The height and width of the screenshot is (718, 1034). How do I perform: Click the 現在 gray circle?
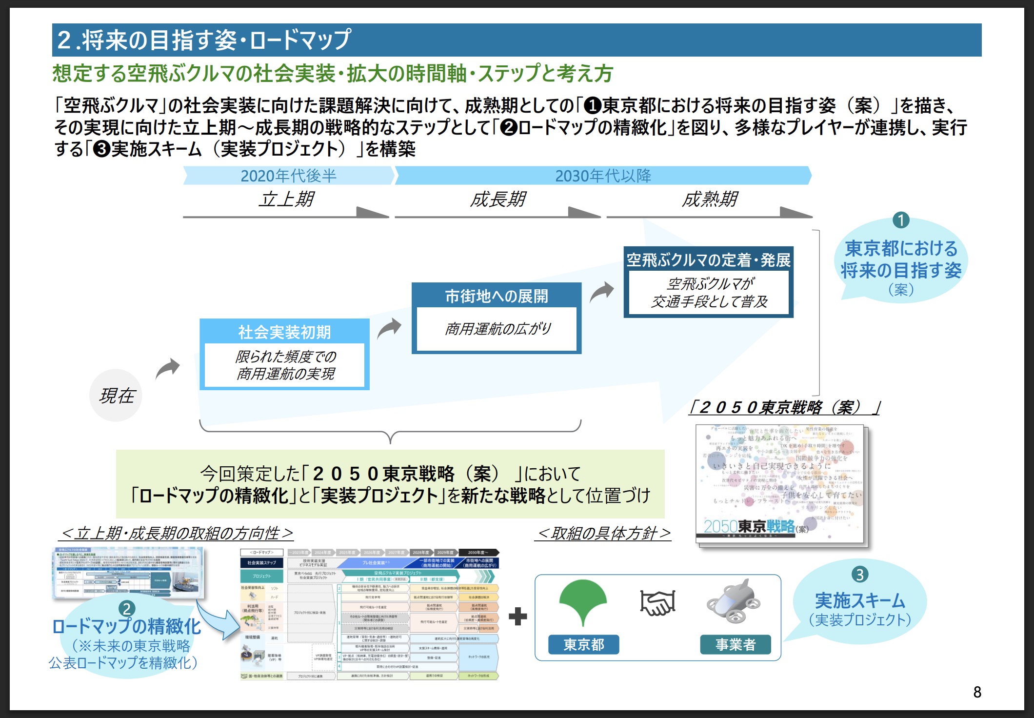click(116, 396)
